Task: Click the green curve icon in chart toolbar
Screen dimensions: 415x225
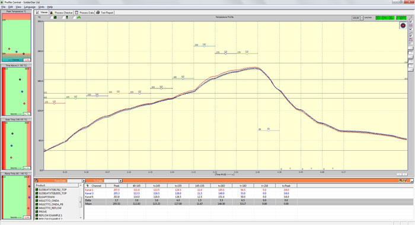Action: (79, 17)
